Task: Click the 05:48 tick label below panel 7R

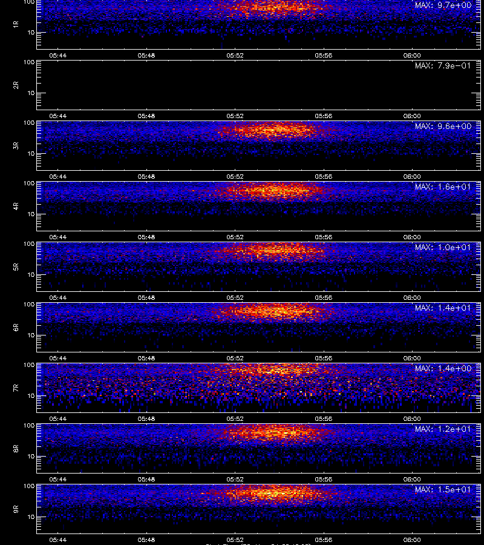Action: point(146,419)
